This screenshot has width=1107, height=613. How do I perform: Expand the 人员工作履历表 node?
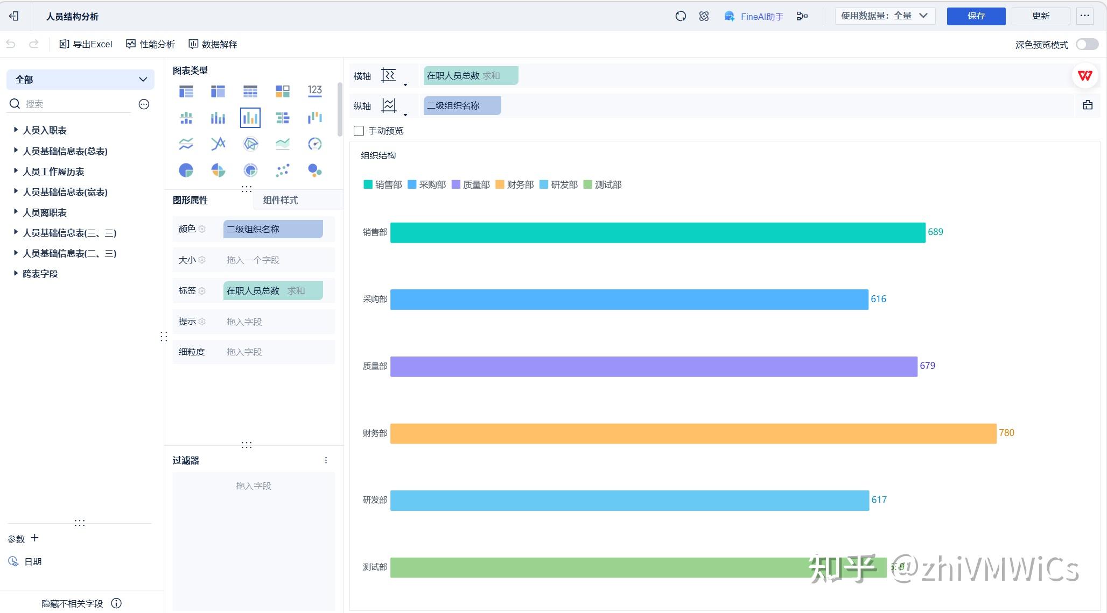15,171
